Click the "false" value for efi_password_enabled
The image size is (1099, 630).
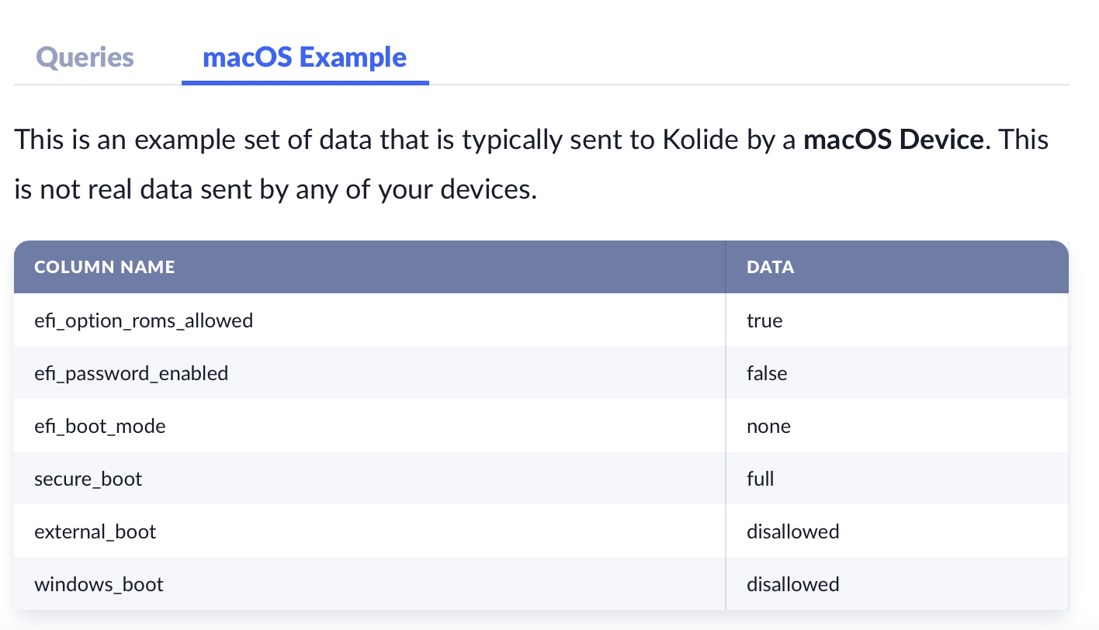(767, 373)
